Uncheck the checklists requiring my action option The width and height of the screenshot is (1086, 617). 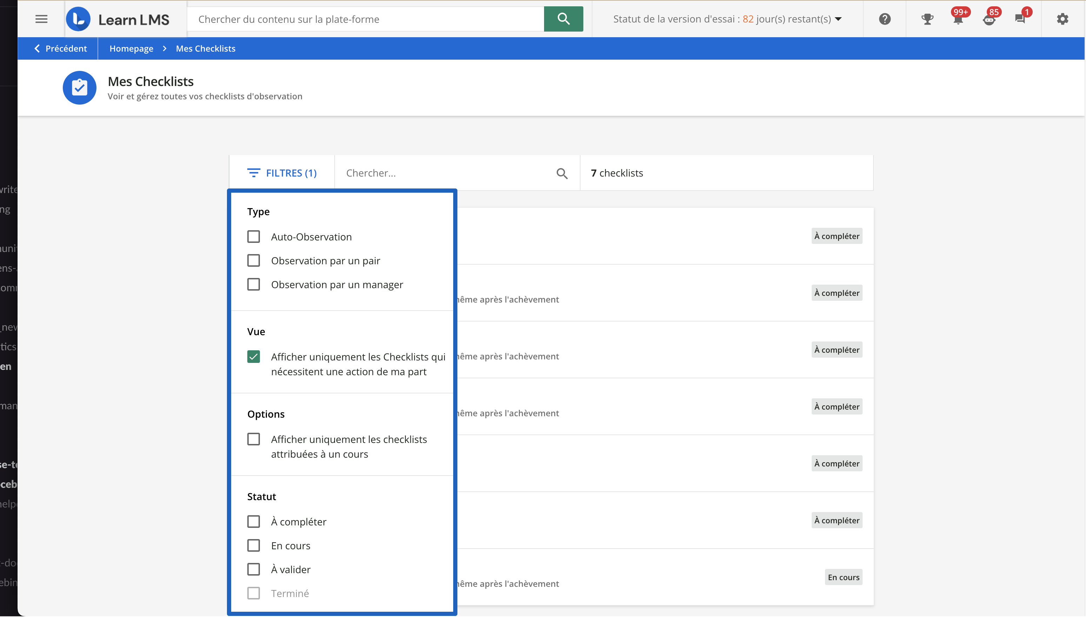pyautogui.click(x=254, y=356)
